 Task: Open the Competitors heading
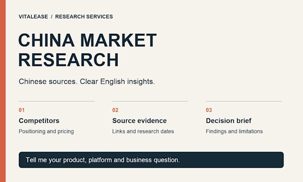click(39, 121)
